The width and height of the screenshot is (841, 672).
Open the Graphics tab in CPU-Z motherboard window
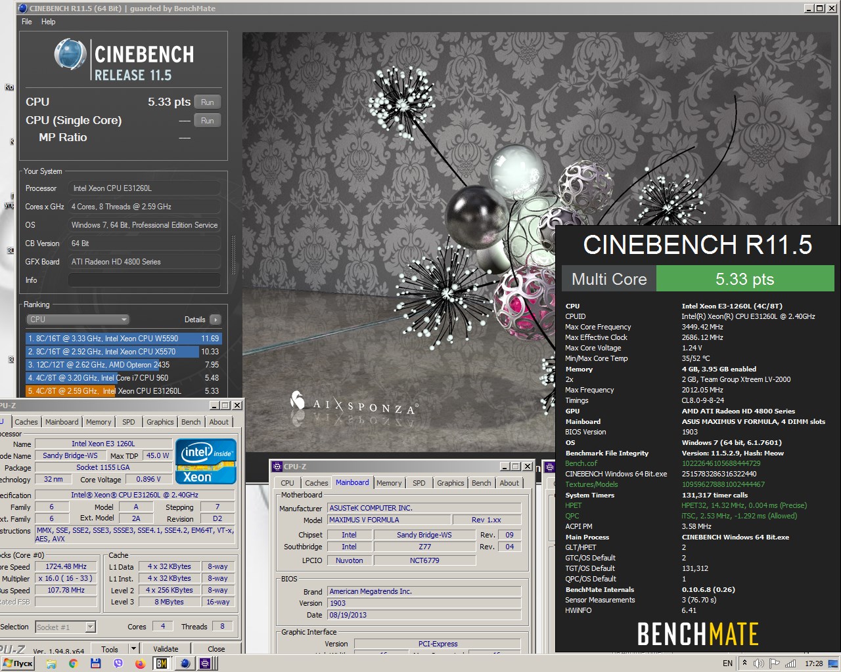click(451, 483)
